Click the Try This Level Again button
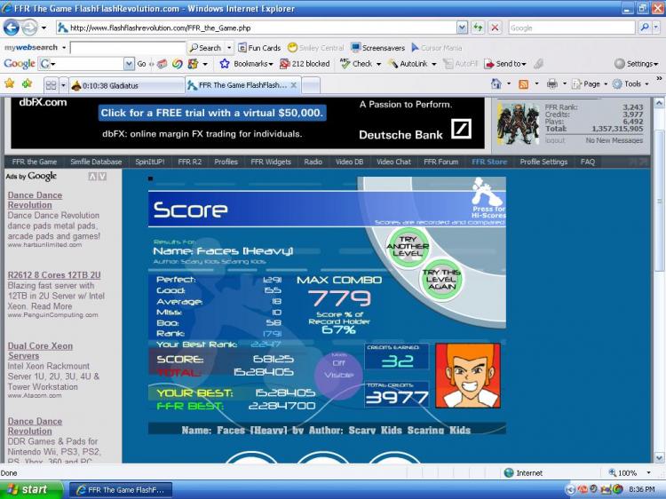This screenshot has height=499, width=666. click(441, 280)
